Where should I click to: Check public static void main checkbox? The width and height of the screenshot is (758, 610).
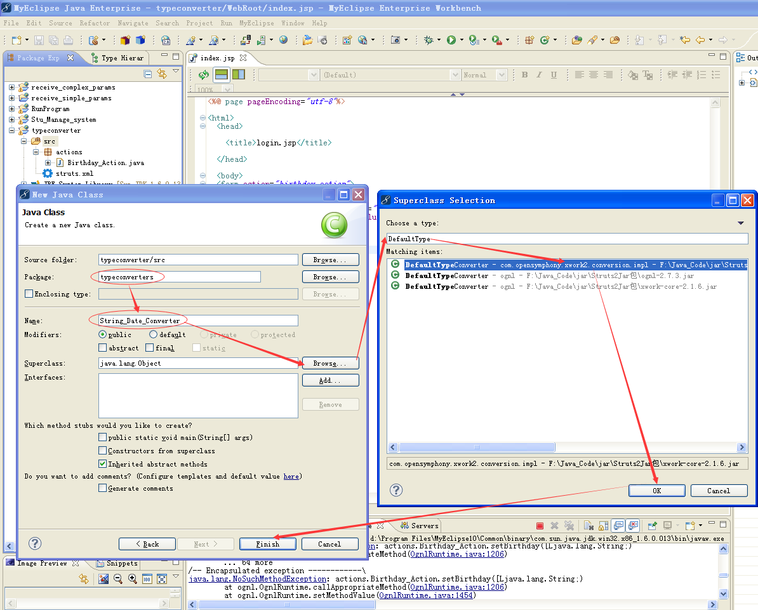102,437
